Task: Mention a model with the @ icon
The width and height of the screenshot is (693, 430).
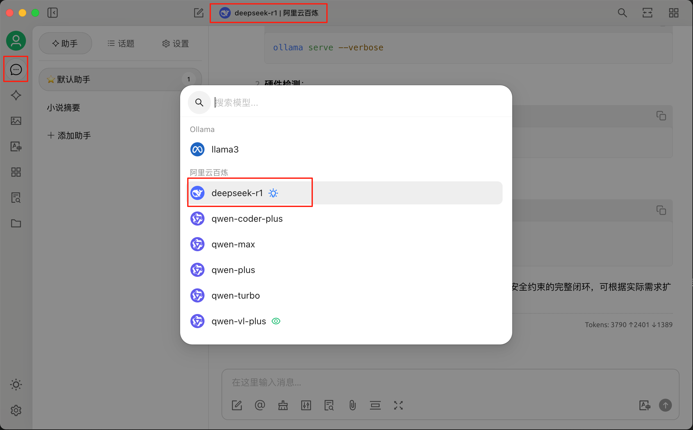Action: pyautogui.click(x=260, y=405)
